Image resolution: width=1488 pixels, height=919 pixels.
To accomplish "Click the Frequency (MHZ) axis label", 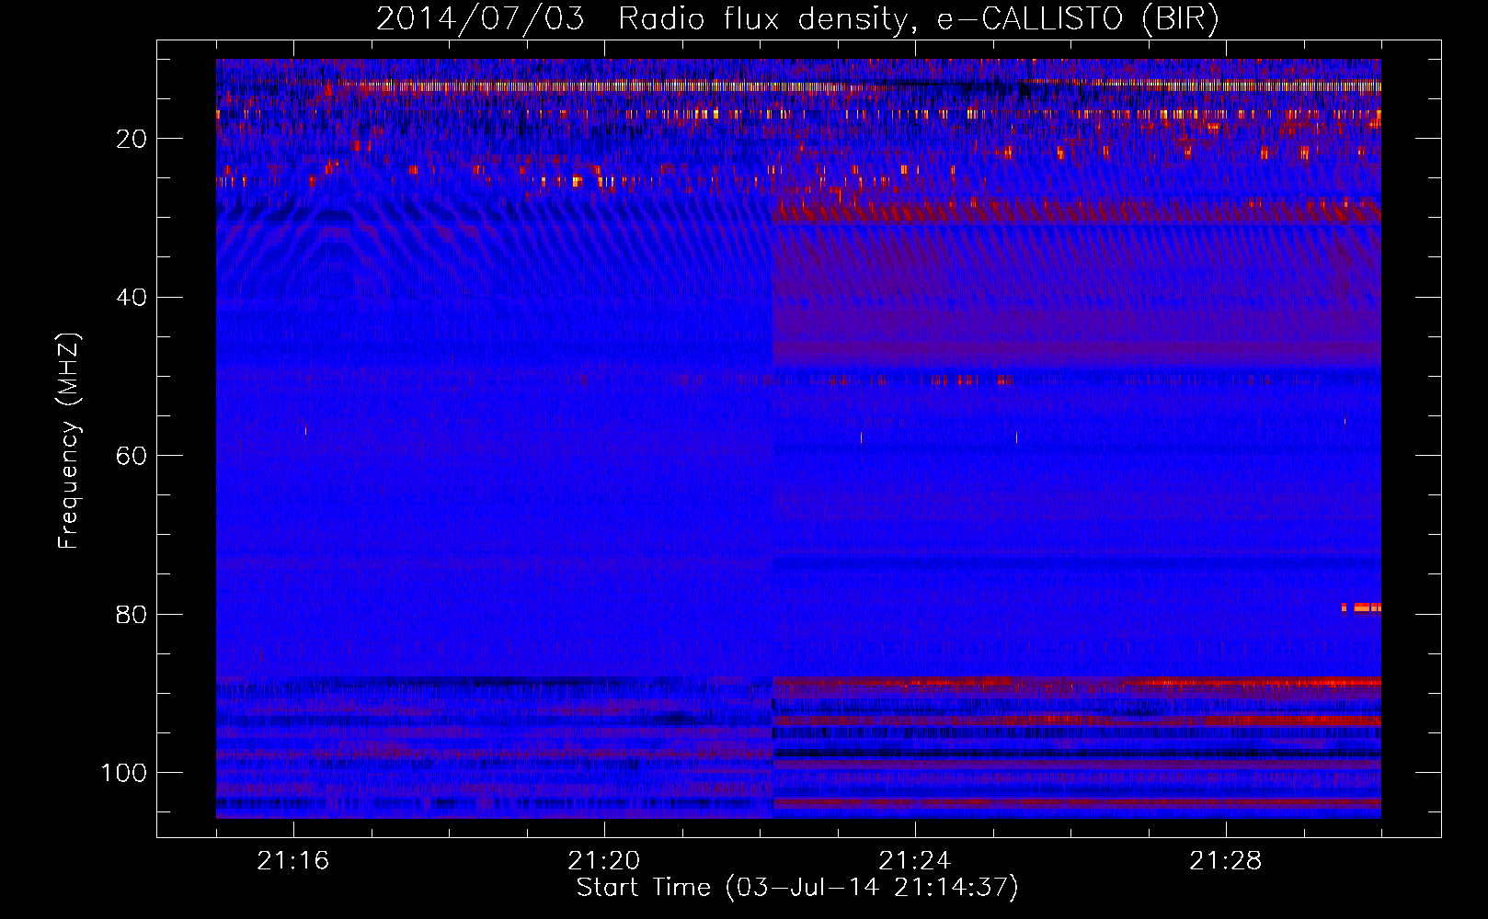I will (70, 441).
